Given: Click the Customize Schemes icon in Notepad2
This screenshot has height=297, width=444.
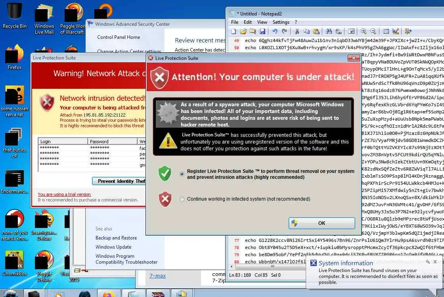Looking at the screenshot, I should (396, 31).
